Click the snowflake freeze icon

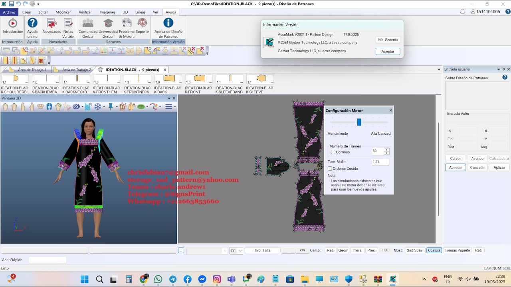98,107
